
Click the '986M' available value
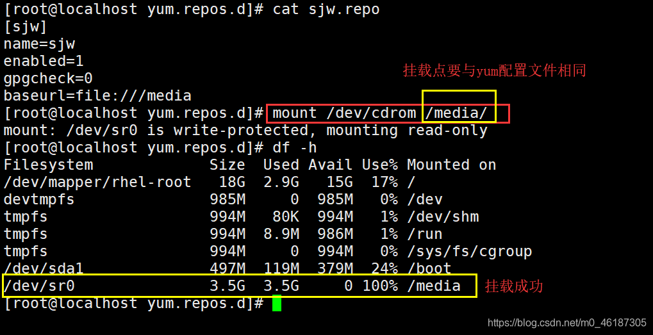[x=335, y=234]
